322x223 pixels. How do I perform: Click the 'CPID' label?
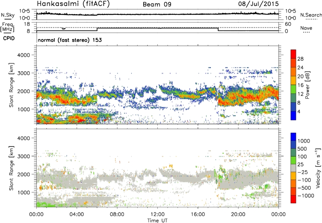click(x=9, y=38)
